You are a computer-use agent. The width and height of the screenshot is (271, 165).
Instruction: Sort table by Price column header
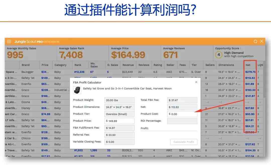click(45, 65)
